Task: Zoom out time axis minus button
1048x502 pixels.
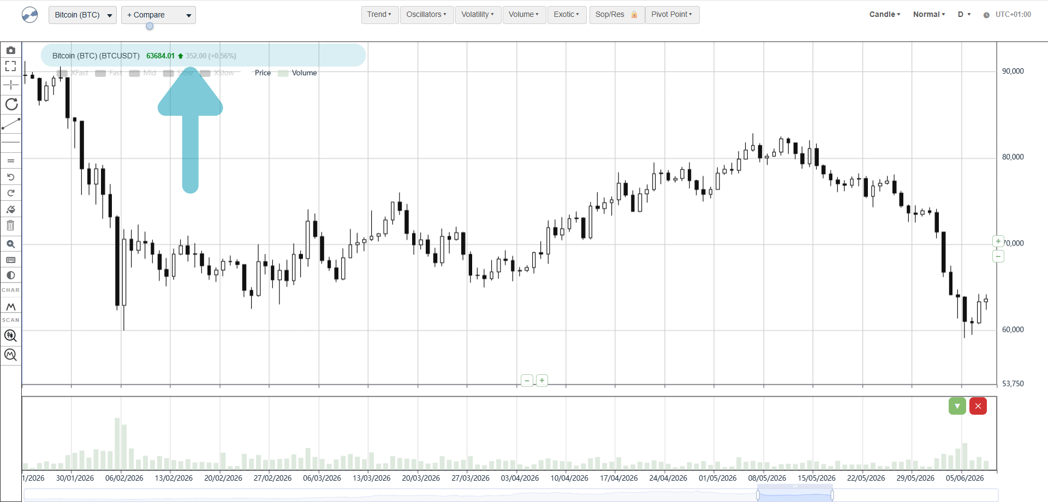Action: click(x=527, y=380)
